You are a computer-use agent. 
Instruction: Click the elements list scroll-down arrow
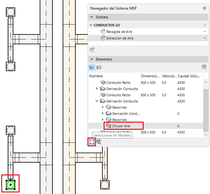click(x=206, y=135)
